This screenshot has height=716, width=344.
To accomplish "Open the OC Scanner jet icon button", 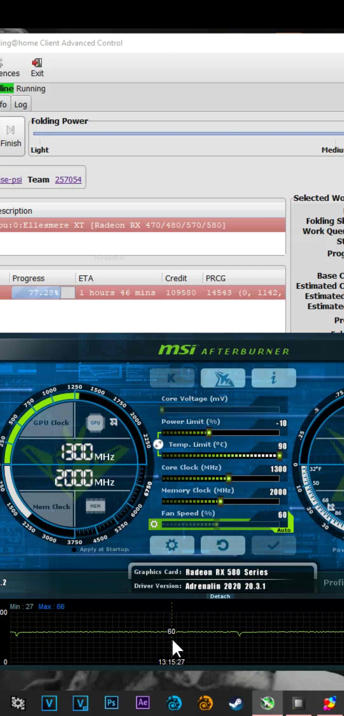I will pyautogui.click(x=223, y=378).
